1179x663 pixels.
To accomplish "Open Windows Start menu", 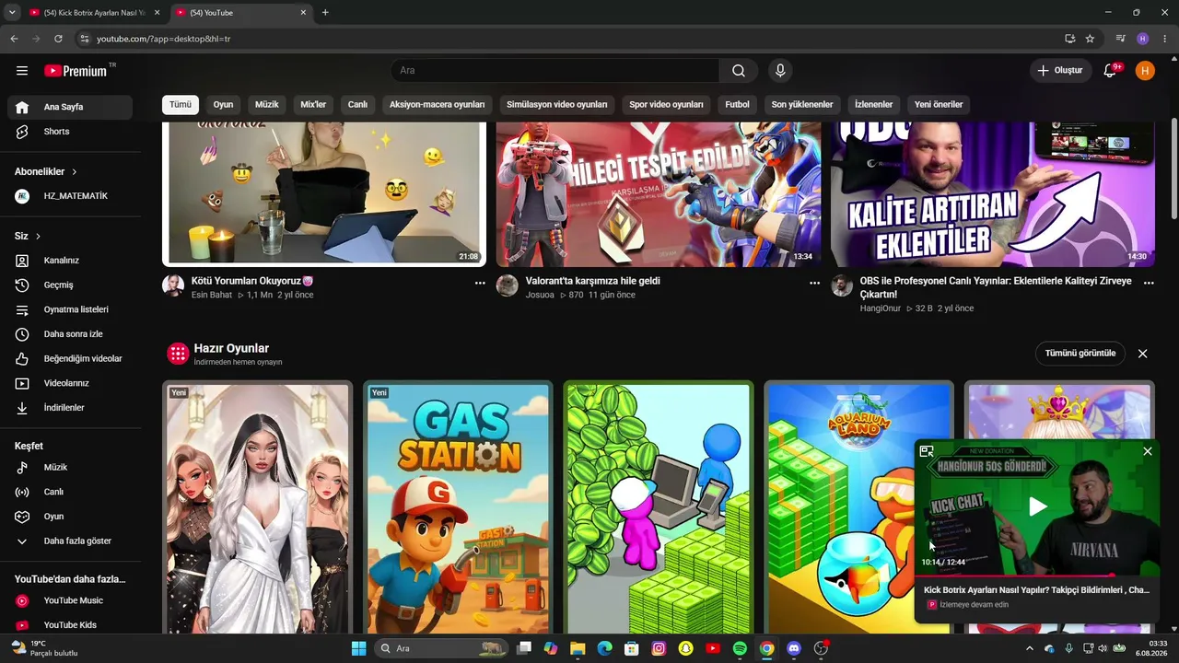I will [x=358, y=648].
